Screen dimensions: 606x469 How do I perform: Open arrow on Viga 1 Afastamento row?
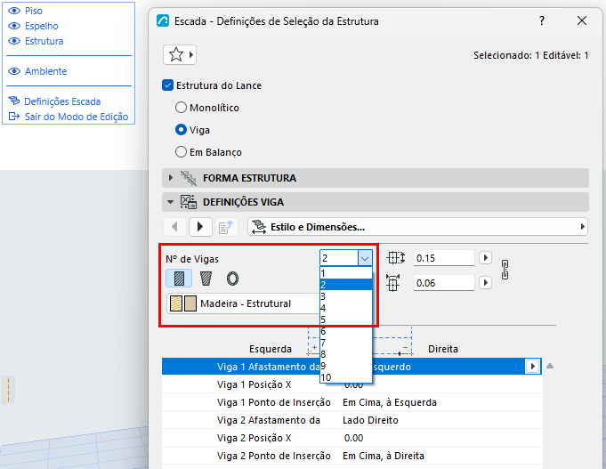(x=532, y=366)
